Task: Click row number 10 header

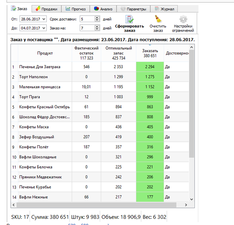Action: coord(14,157)
